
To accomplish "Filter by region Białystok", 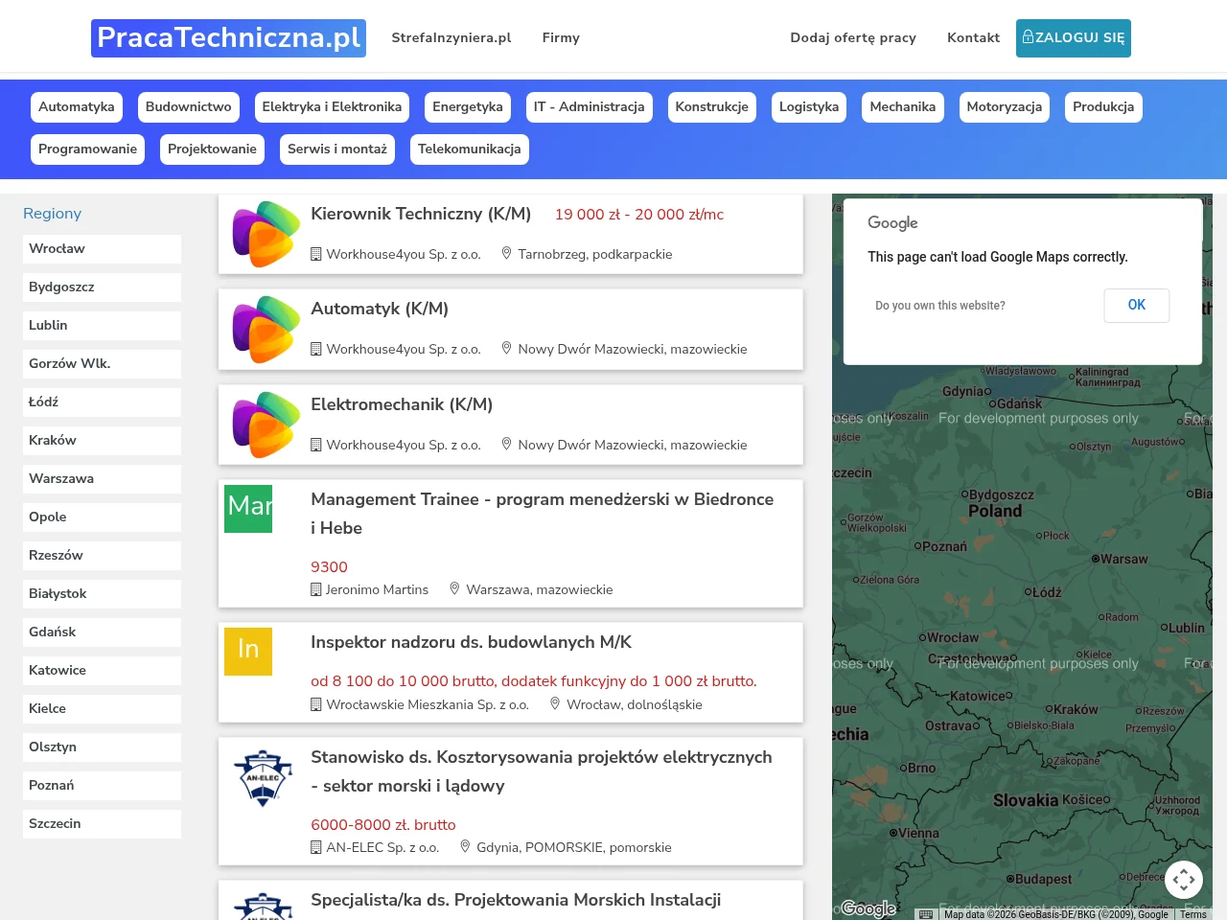I will (x=102, y=594).
